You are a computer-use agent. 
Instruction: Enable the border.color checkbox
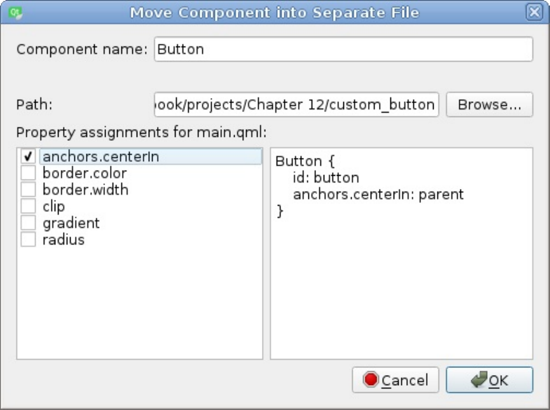click(29, 173)
